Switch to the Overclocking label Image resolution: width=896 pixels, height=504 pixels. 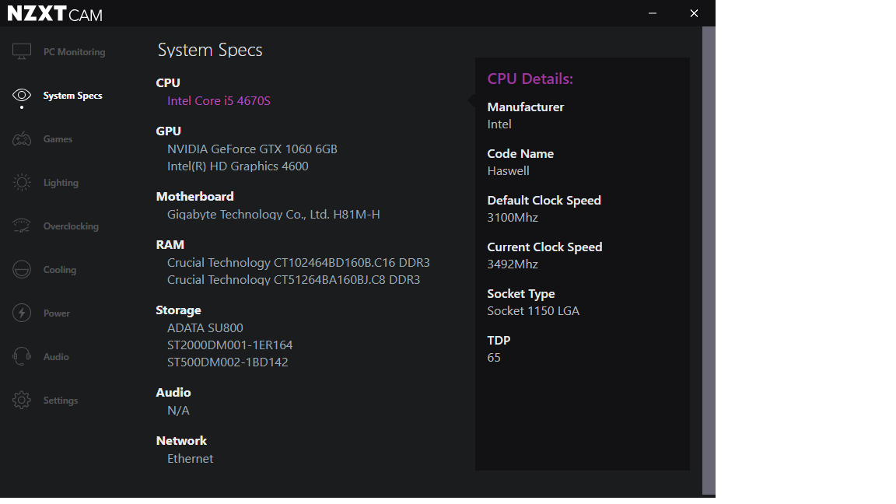71,226
